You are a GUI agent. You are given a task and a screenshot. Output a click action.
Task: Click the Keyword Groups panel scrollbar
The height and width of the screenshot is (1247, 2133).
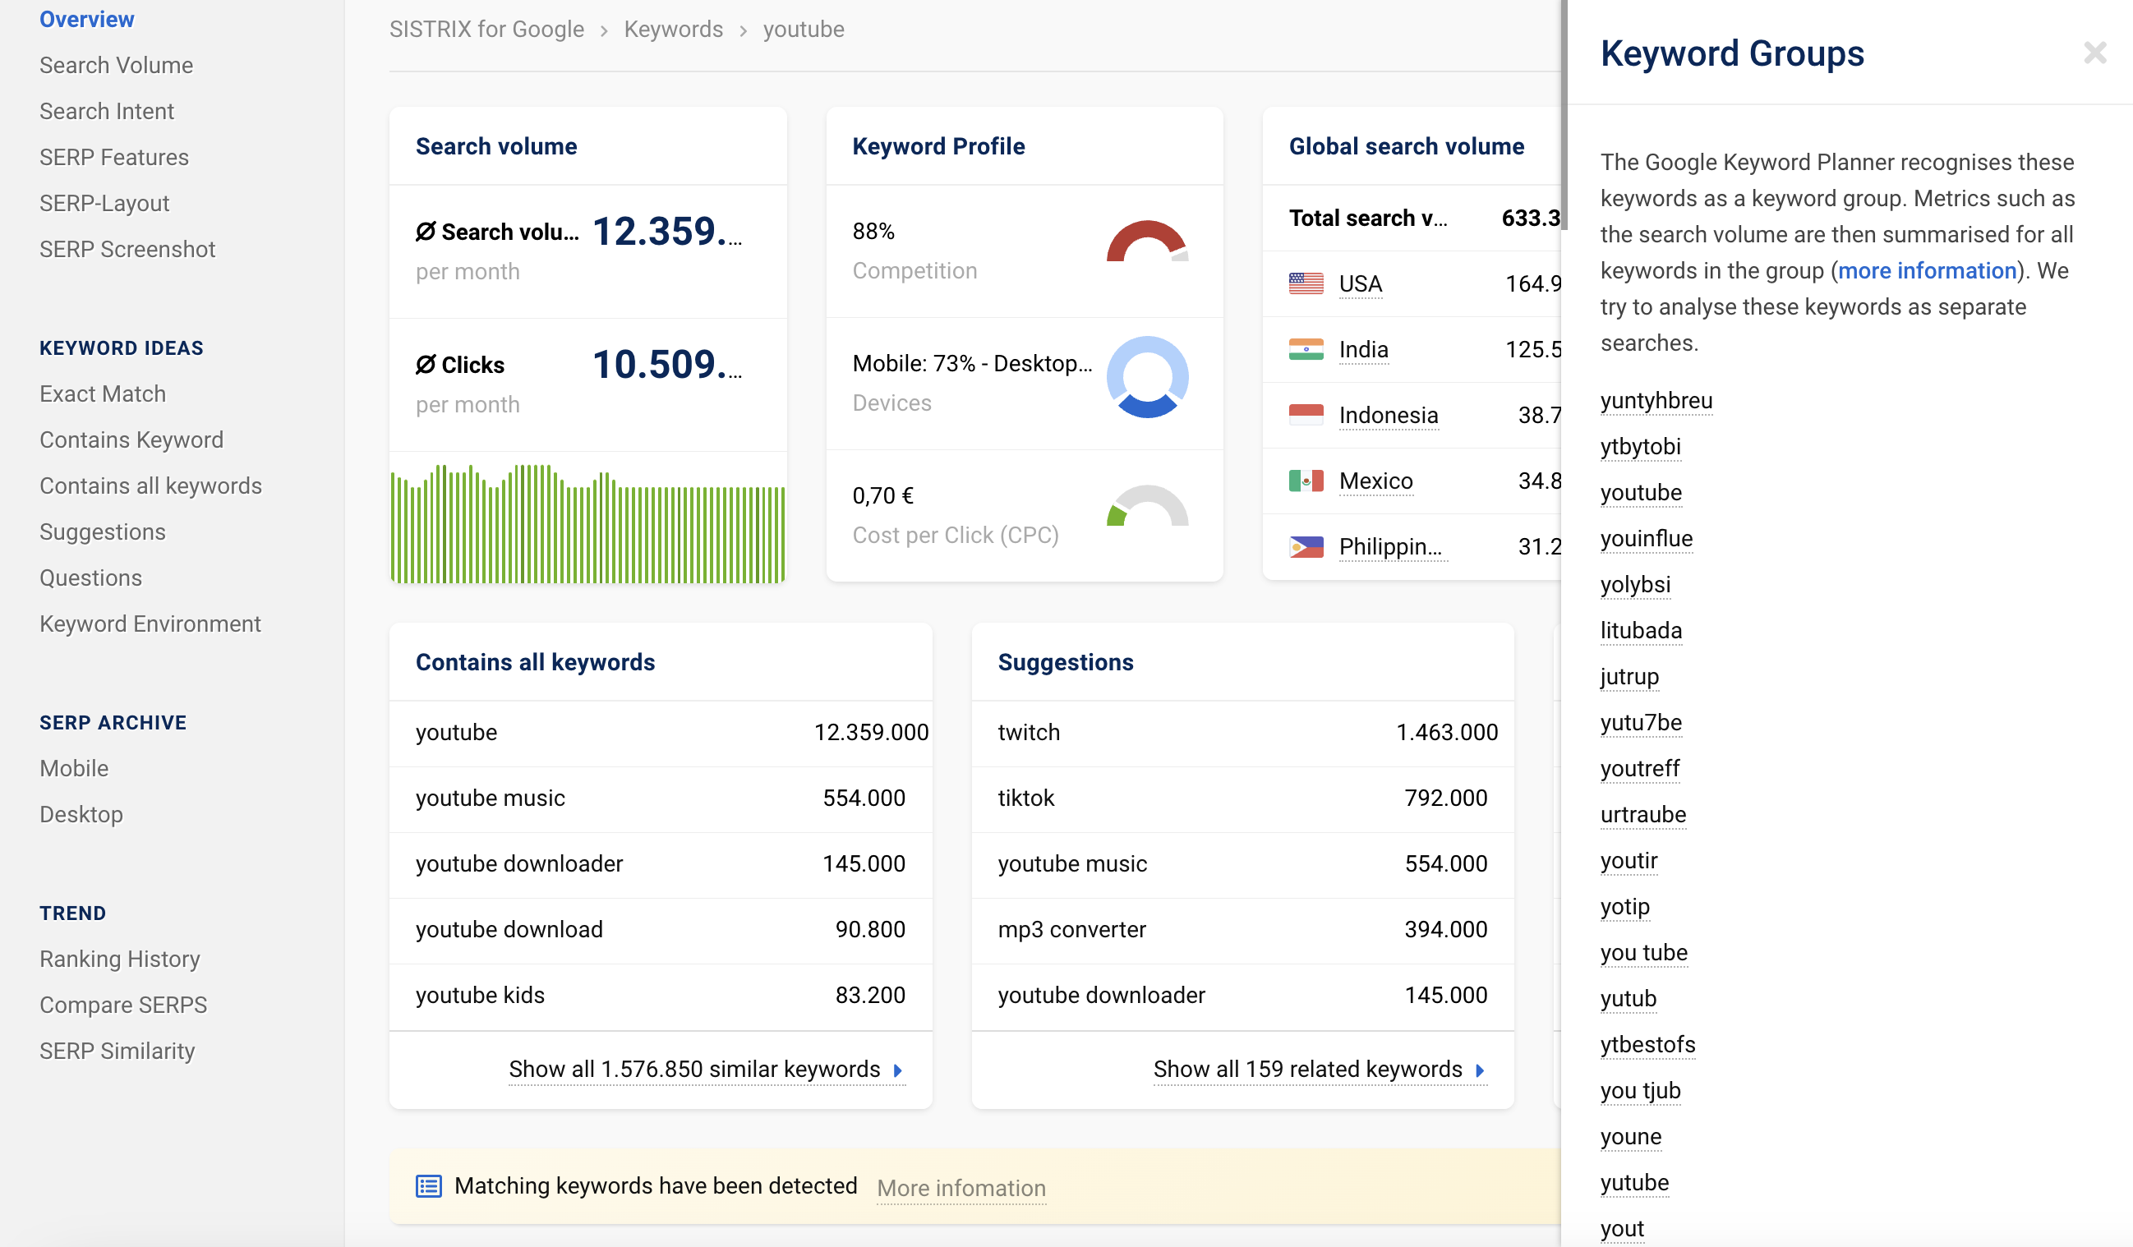pyautogui.click(x=1564, y=114)
